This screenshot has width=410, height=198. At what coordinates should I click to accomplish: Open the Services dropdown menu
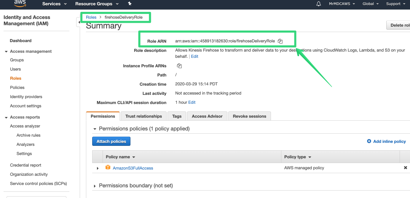pos(55,4)
